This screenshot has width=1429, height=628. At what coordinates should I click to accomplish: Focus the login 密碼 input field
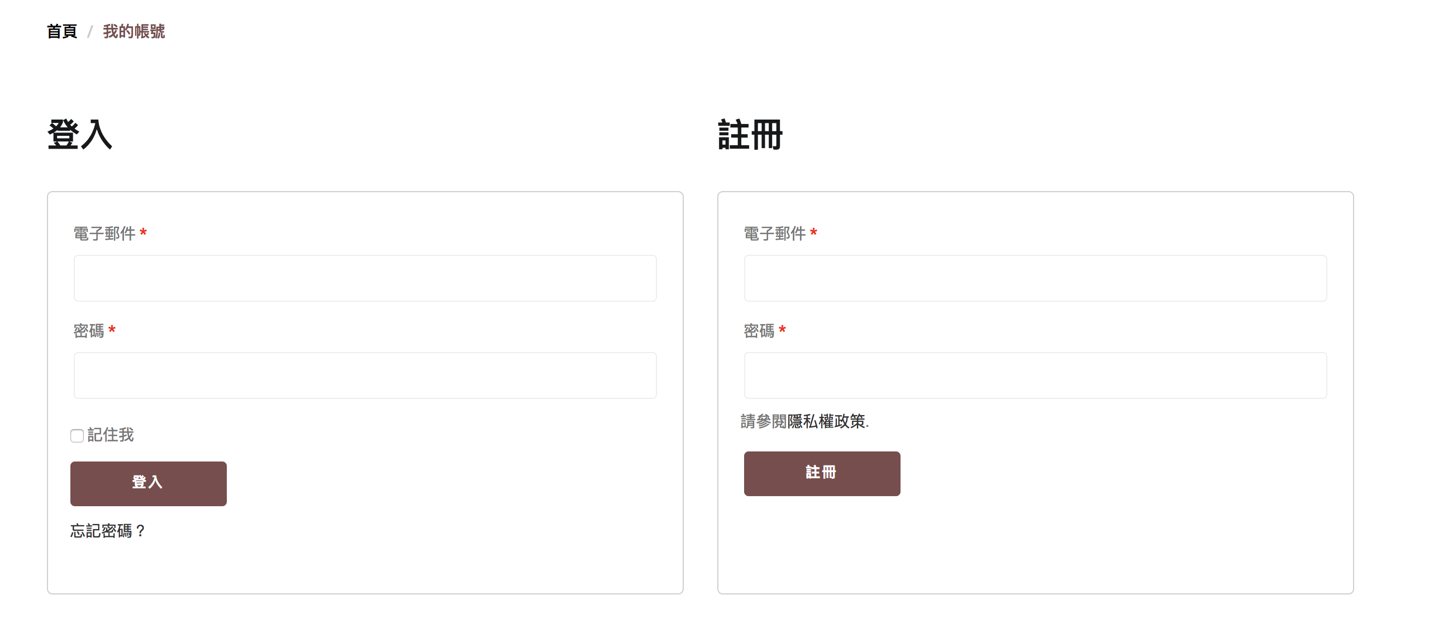click(365, 375)
